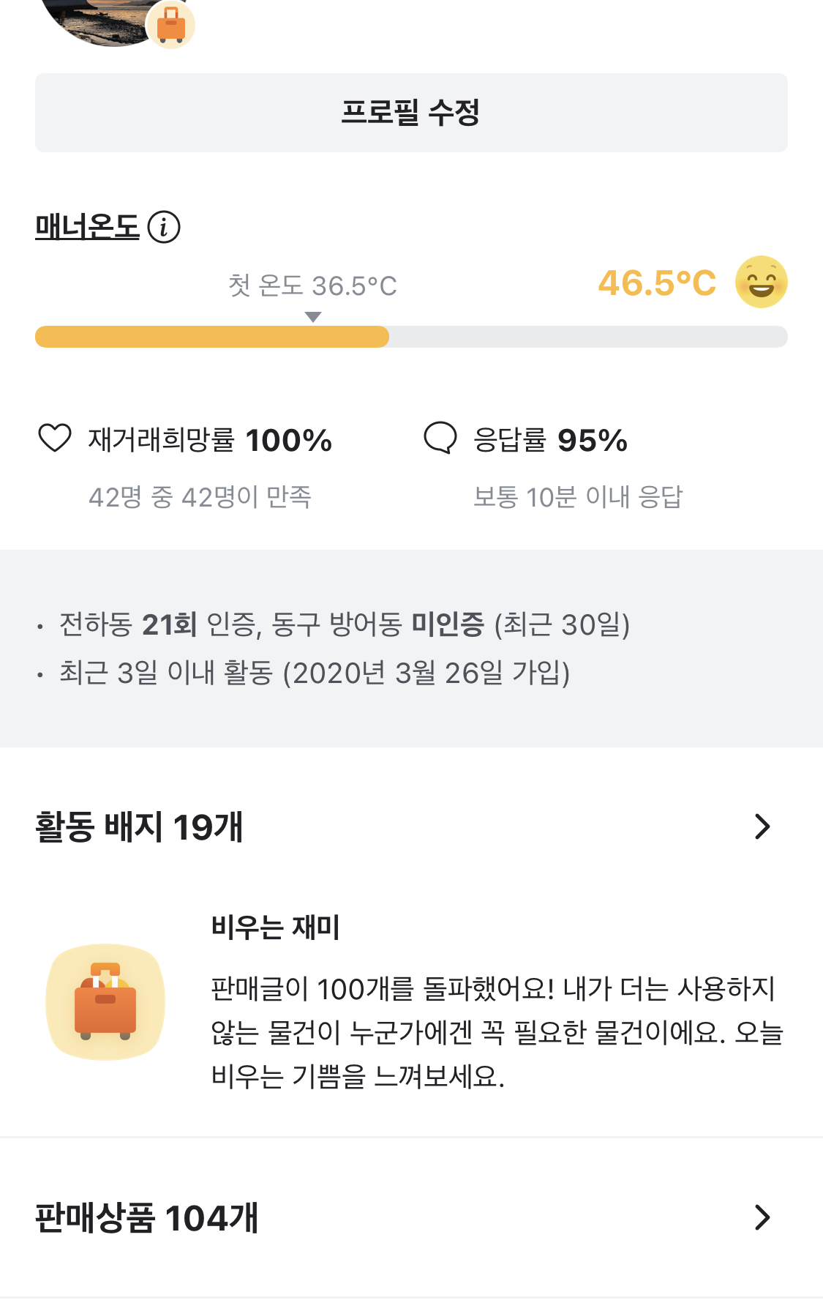Click the manner temperature progress bar
Viewport: 823px width, 1303px height.
tap(411, 337)
